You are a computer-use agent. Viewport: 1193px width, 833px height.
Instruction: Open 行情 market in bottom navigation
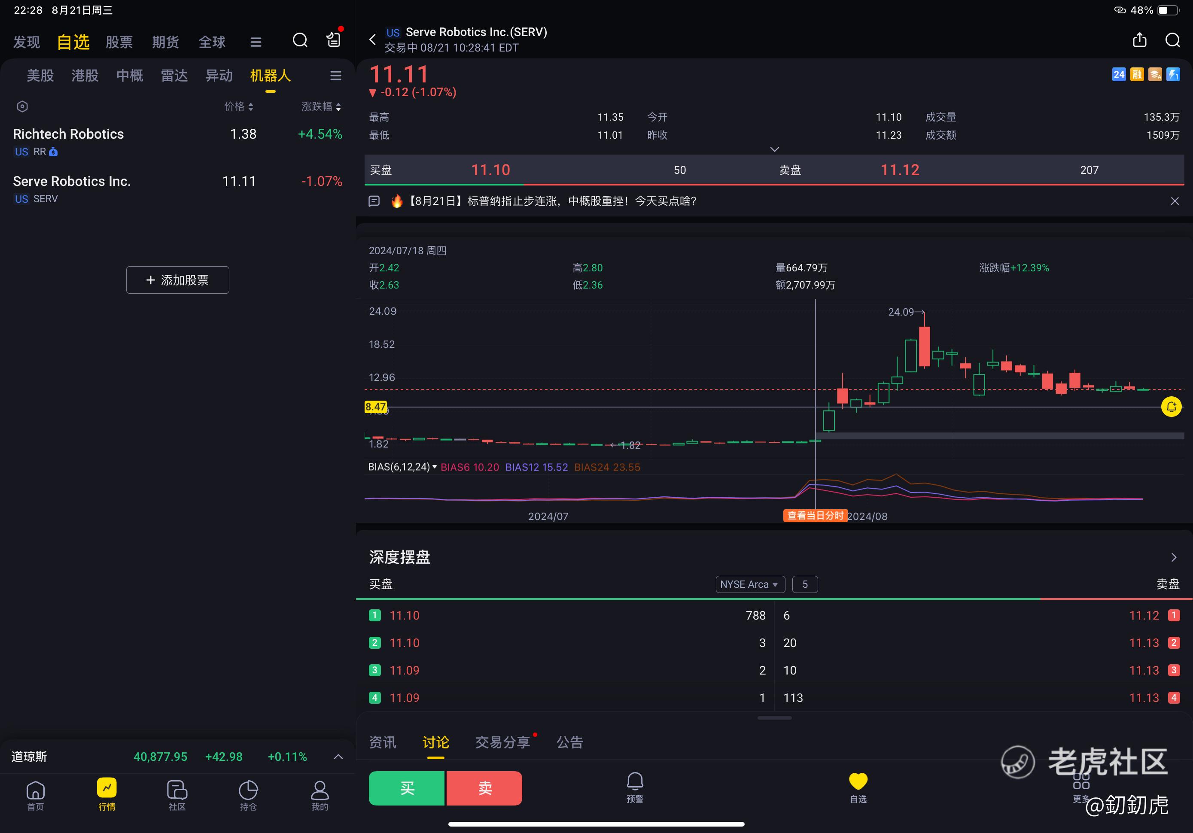[107, 794]
